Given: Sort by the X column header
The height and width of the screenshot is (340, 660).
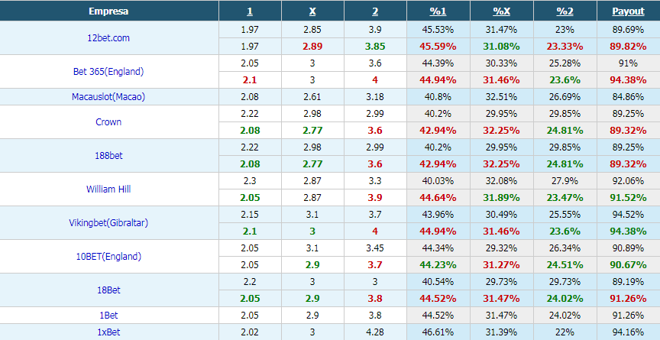Looking at the screenshot, I should (x=312, y=11).
